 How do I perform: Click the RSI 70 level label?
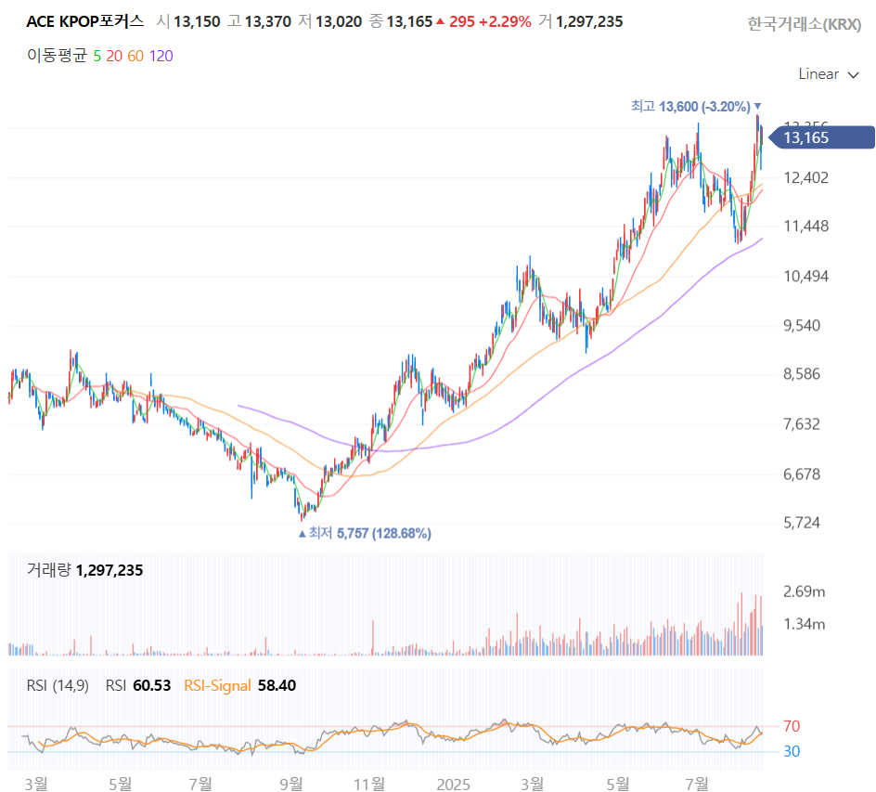(792, 726)
